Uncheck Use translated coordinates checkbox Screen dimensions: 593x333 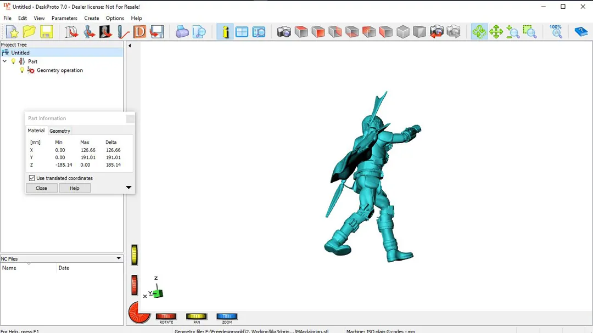point(32,178)
